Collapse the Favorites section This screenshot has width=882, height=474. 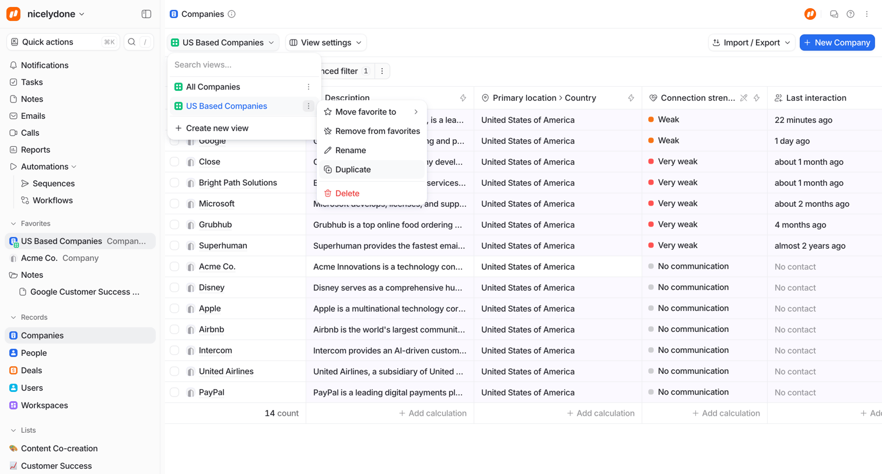pyautogui.click(x=13, y=224)
